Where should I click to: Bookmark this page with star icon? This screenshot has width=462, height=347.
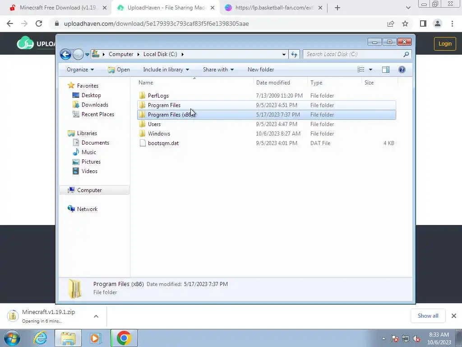point(405,23)
